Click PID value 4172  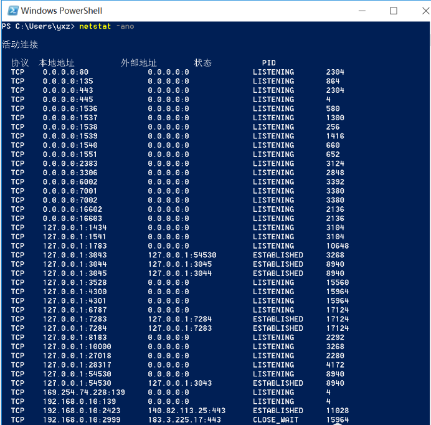click(x=335, y=365)
